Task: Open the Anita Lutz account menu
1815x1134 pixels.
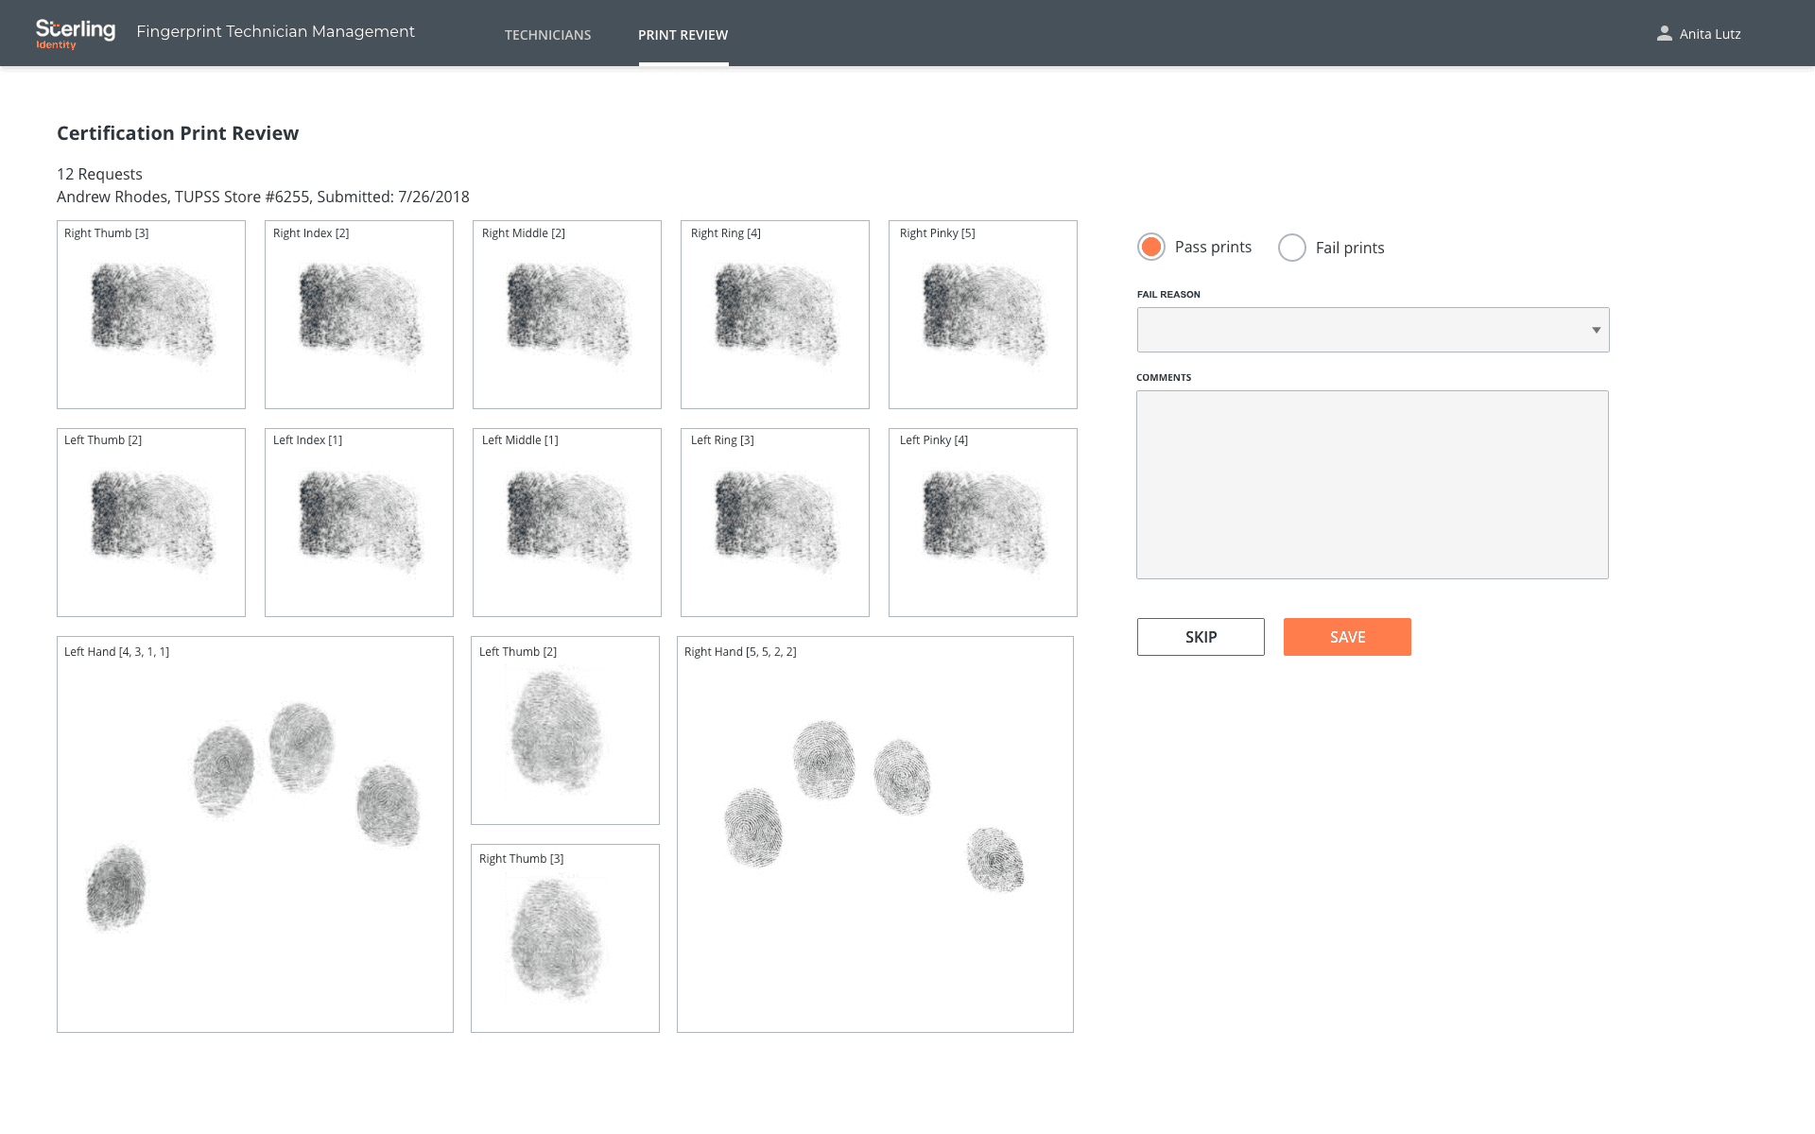Action: point(1709,34)
